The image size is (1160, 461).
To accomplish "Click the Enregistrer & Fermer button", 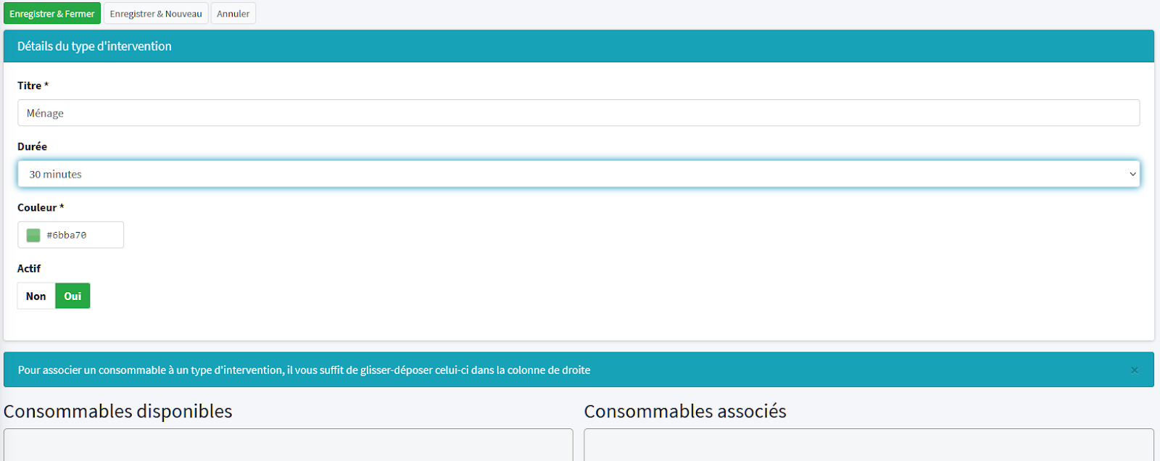I will [51, 14].
